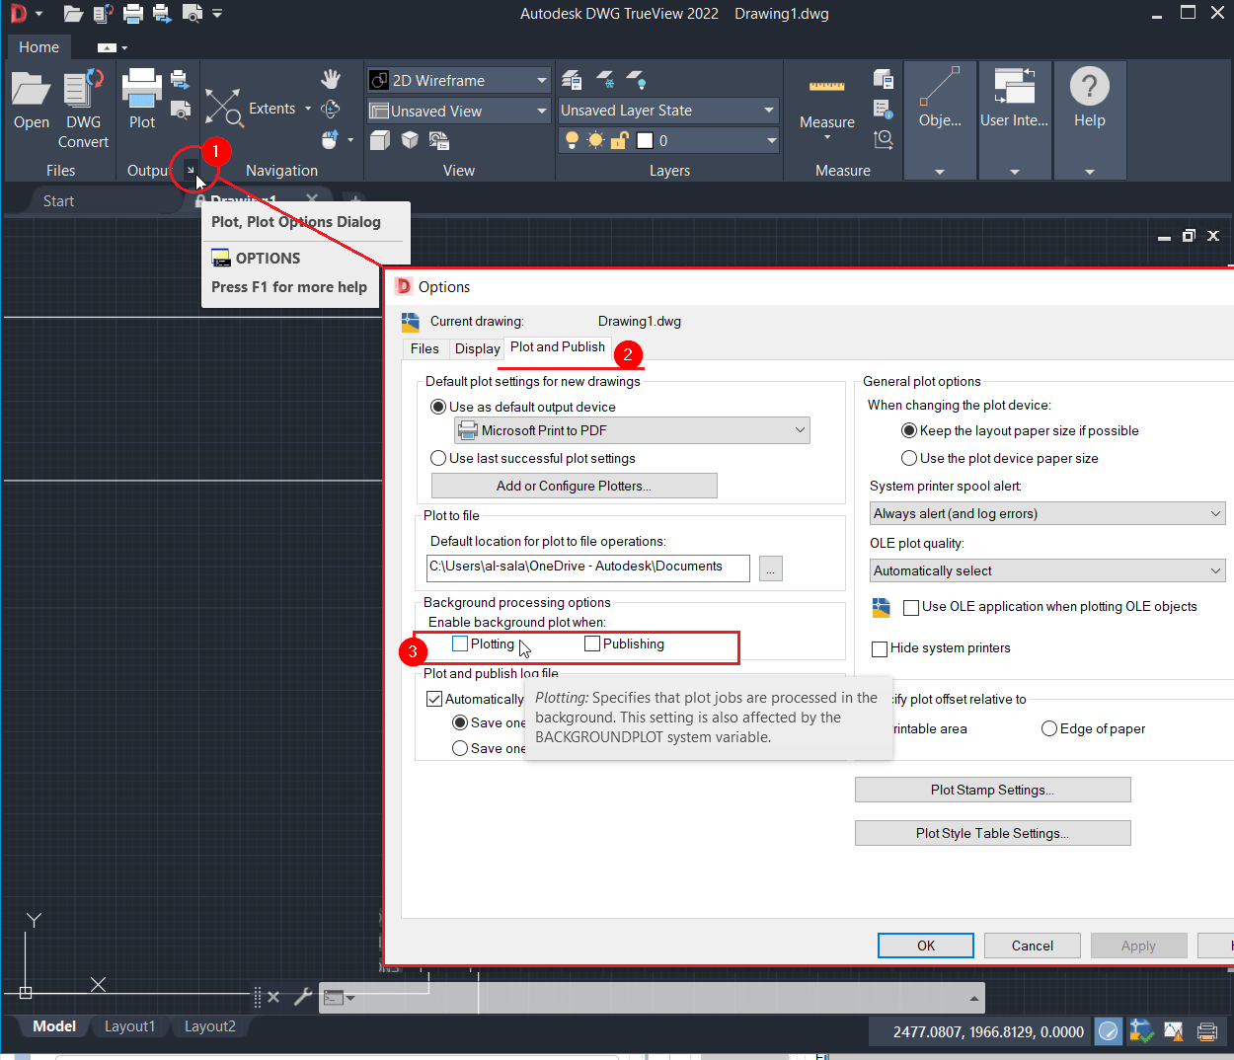Browse the plot to file location with the ellipsis

[770, 568]
